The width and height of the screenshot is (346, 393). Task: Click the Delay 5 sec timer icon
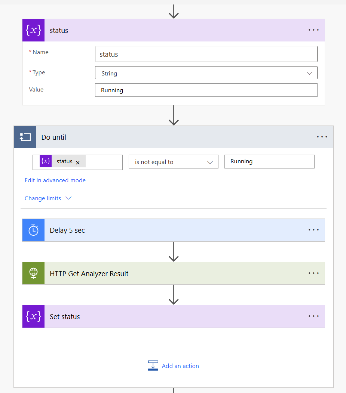(33, 230)
